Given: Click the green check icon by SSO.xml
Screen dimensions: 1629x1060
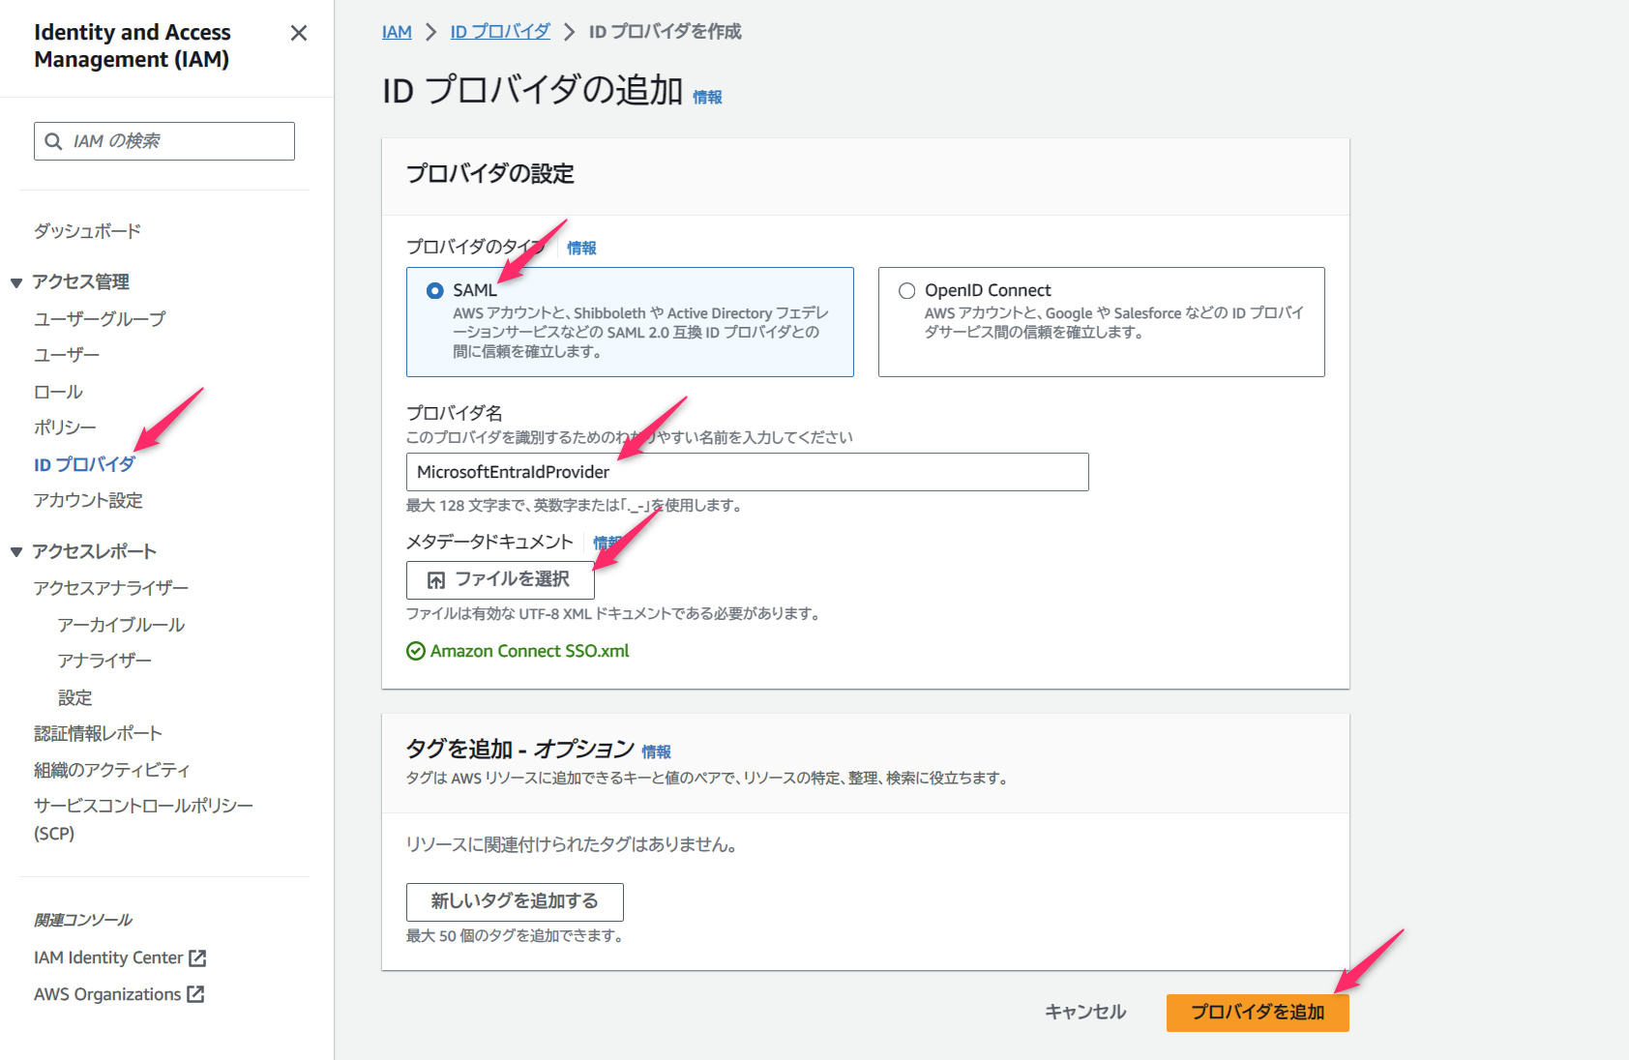Looking at the screenshot, I should click(416, 651).
